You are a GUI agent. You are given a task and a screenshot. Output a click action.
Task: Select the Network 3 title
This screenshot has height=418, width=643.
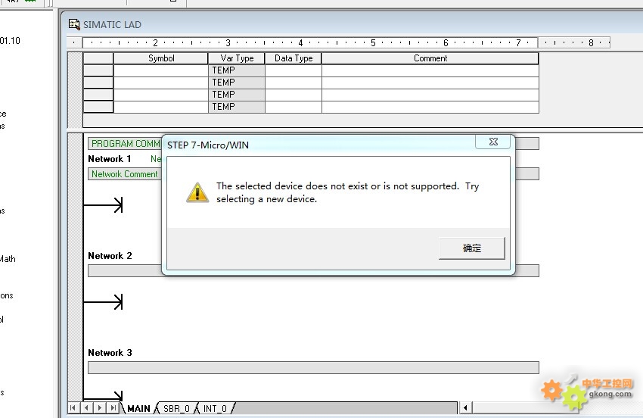(110, 353)
